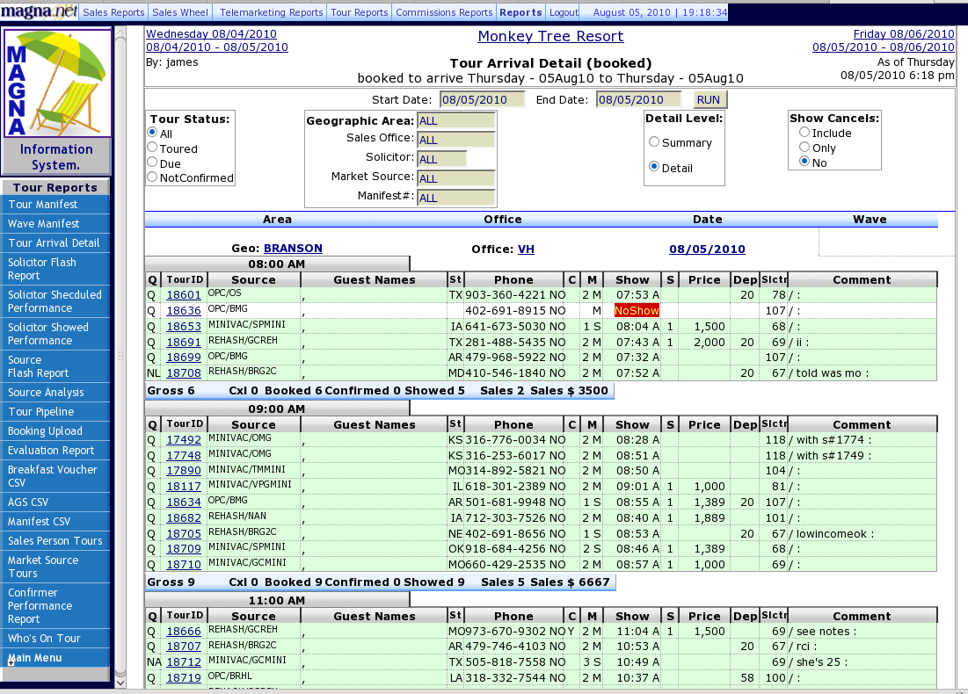
Task: Open the Telemarketing Reports menu
Action: click(271, 12)
